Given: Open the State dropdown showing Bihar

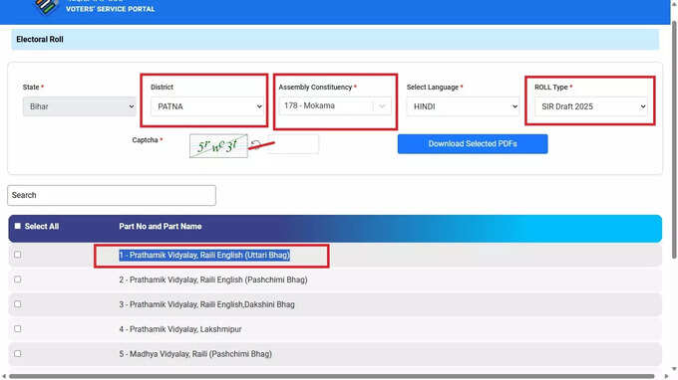Looking at the screenshot, I should click(80, 106).
